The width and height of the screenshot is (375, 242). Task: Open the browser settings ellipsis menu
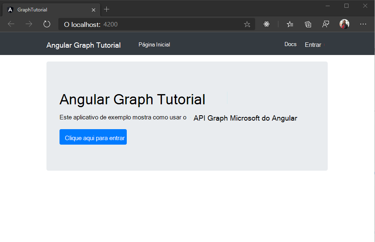click(363, 24)
